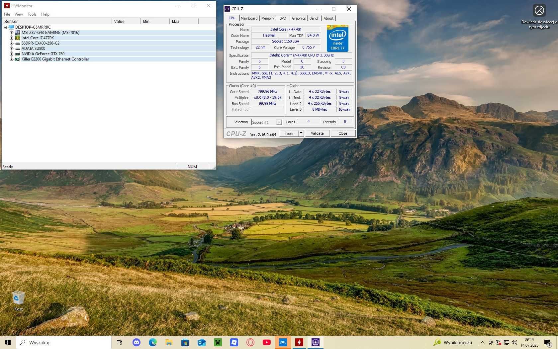Open Roblox from the taskbar

(x=234, y=342)
